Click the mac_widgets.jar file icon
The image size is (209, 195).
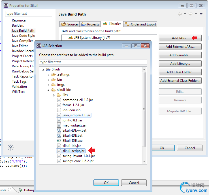pyautogui.click(x=59, y=125)
